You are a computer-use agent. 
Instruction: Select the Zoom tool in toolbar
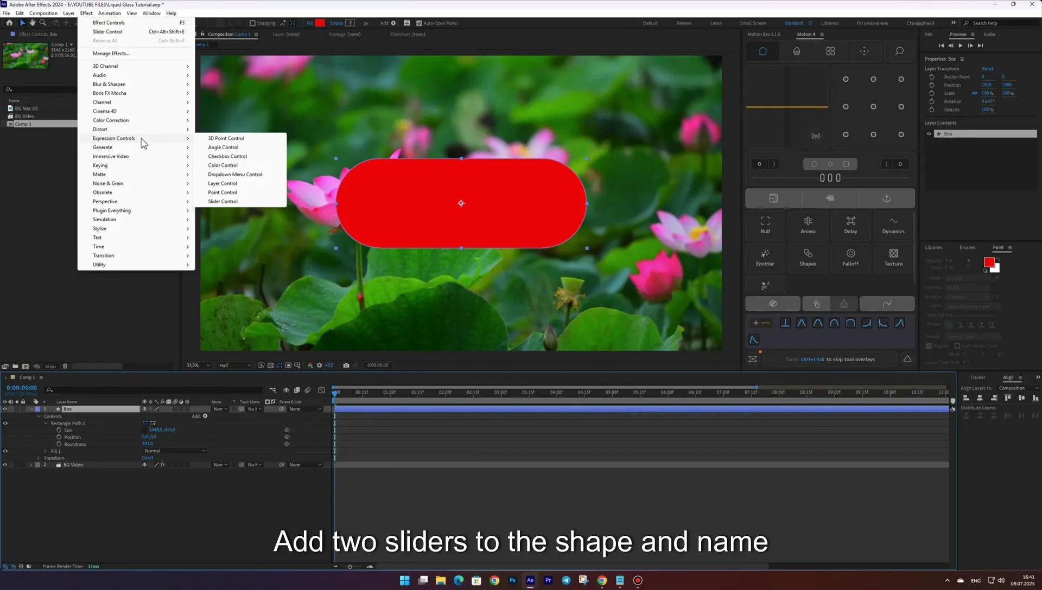tap(43, 23)
